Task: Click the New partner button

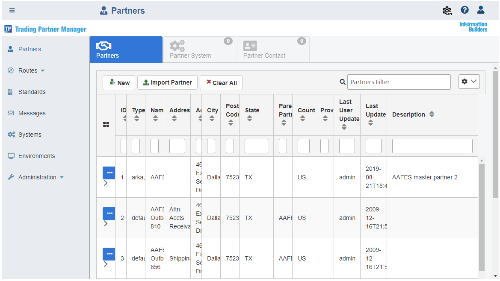Action: point(119,82)
